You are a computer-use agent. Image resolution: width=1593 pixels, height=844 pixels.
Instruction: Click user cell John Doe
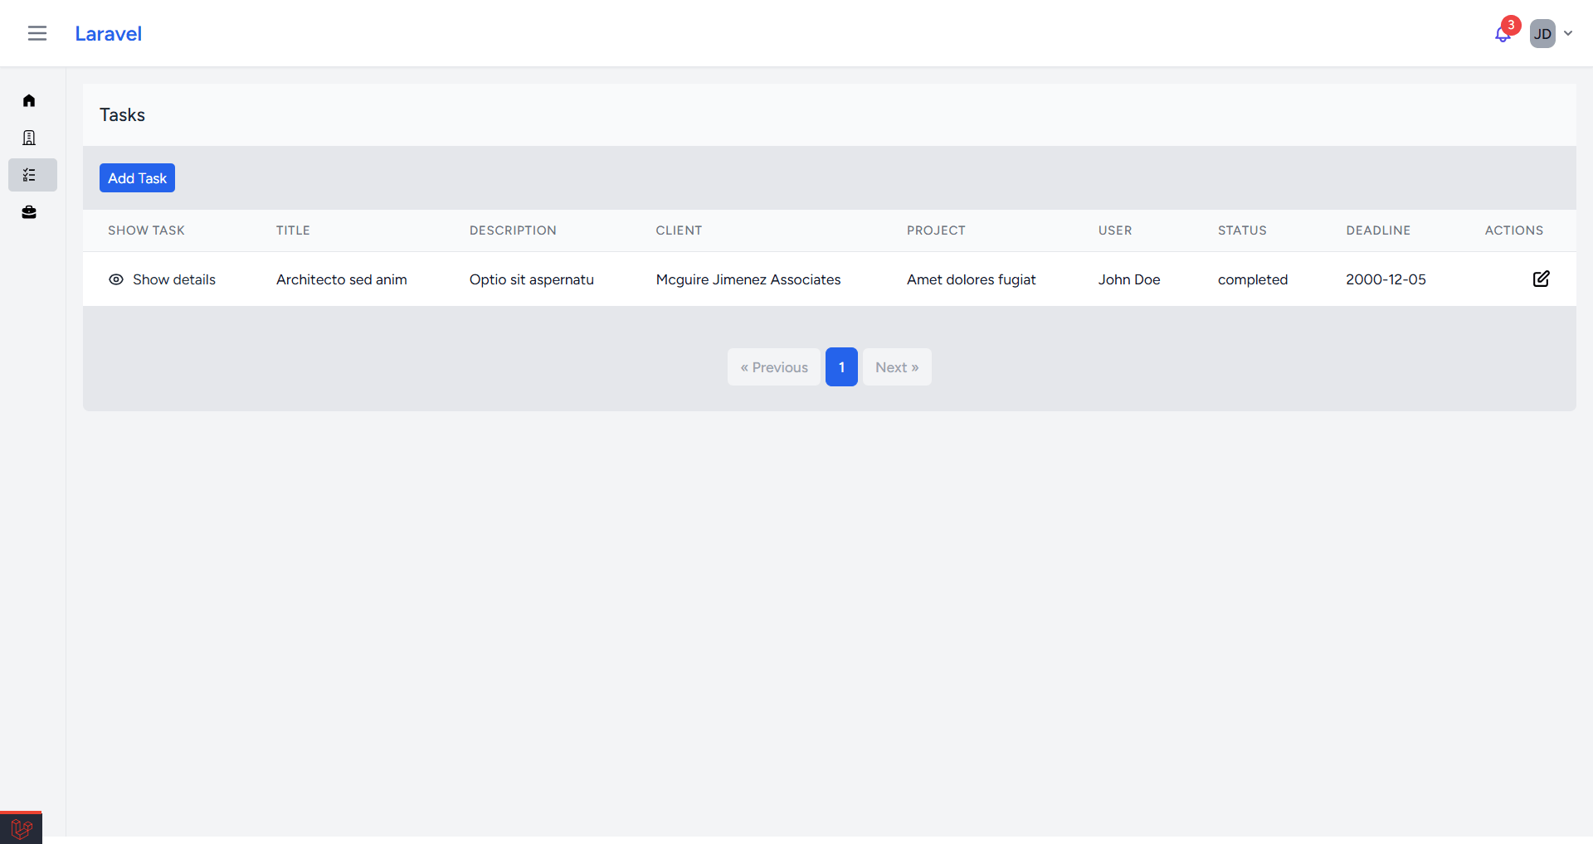point(1129,280)
